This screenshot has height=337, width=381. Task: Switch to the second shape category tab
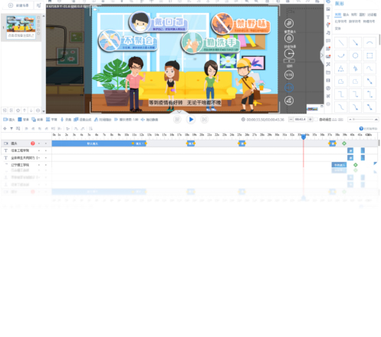[346, 15]
